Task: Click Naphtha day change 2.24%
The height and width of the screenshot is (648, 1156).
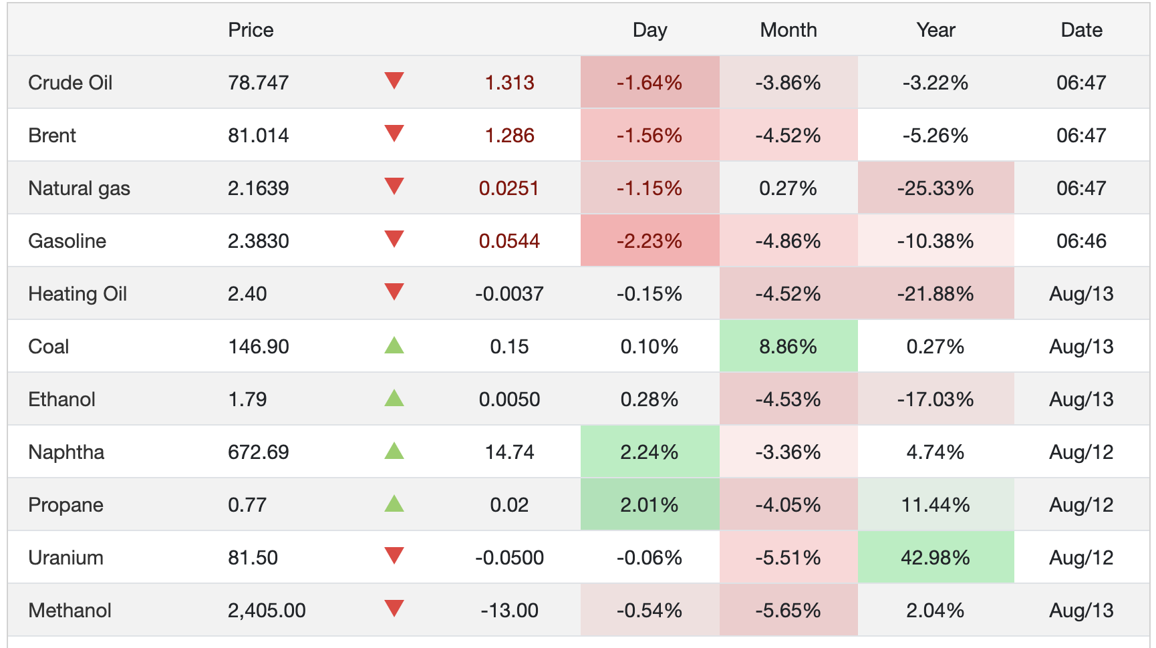Action: pyautogui.click(x=649, y=452)
